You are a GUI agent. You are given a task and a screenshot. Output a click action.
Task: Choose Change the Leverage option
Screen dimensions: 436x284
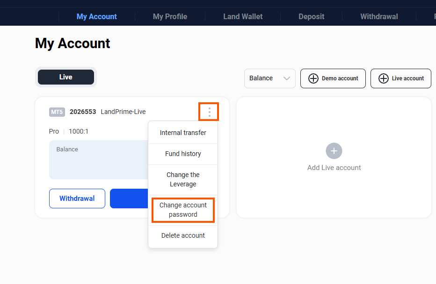coord(183,179)
